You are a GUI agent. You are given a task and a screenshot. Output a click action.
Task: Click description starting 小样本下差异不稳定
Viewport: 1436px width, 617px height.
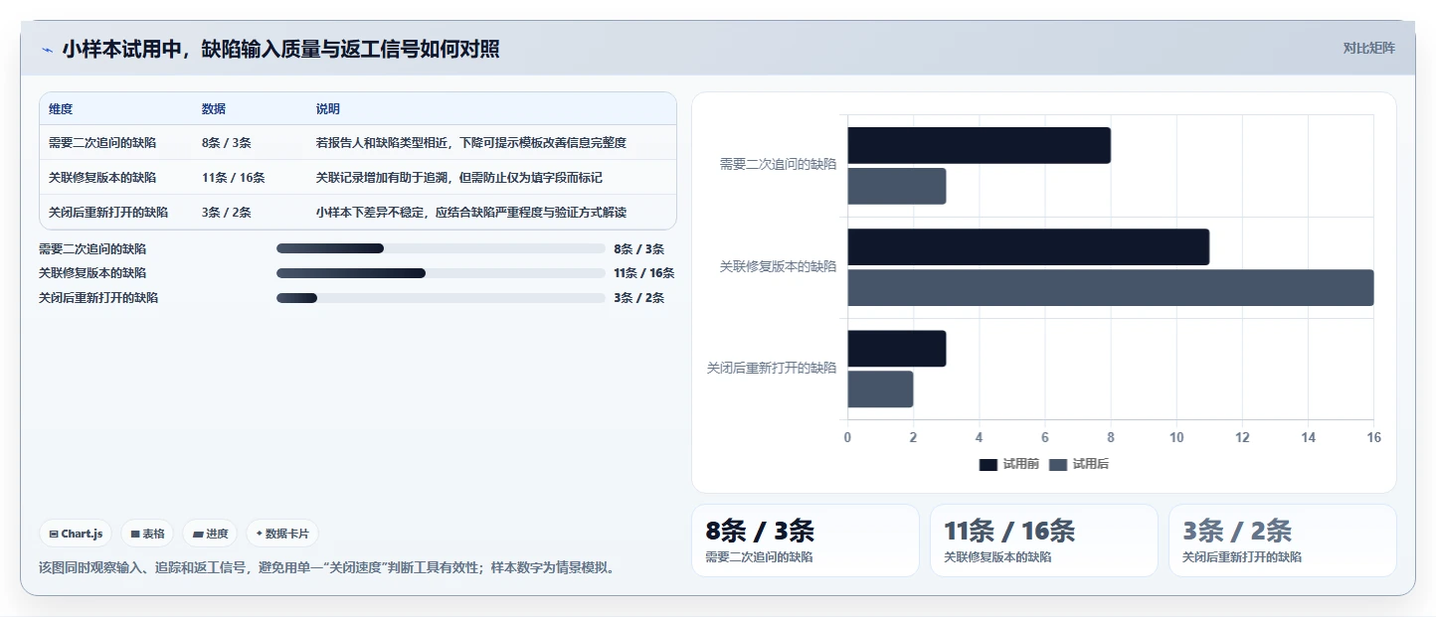coord(471,213)
